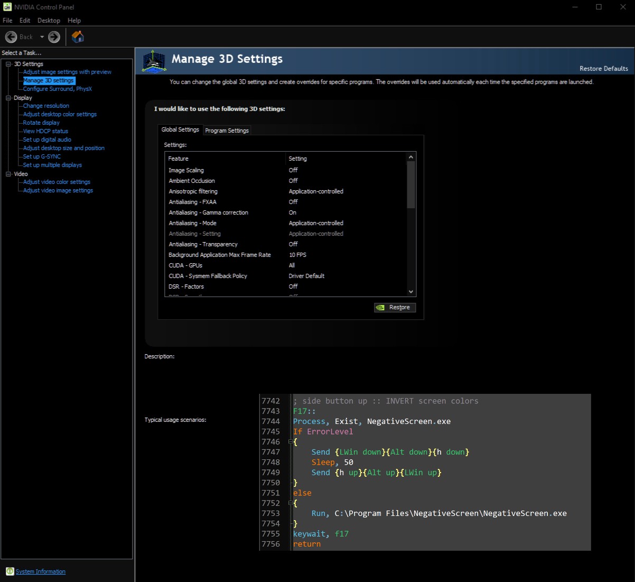Open the File menu
This screenshot has height=582, width=635.
7,21
